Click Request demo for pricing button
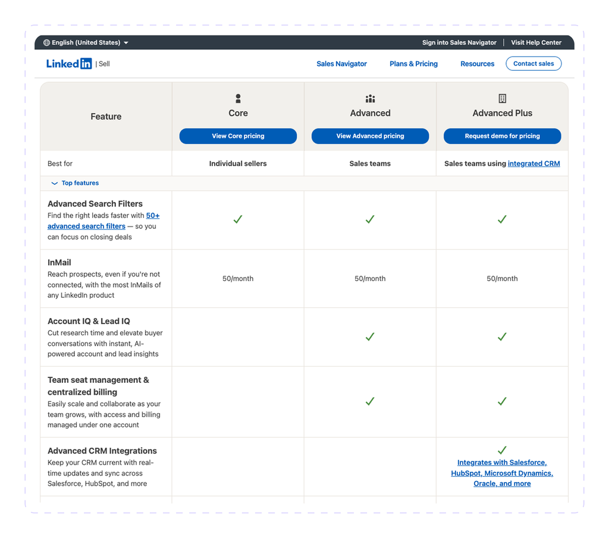Image resolution: width=609 pixels, height=538 pixels. pyautogui.click(x=502, y=136)
